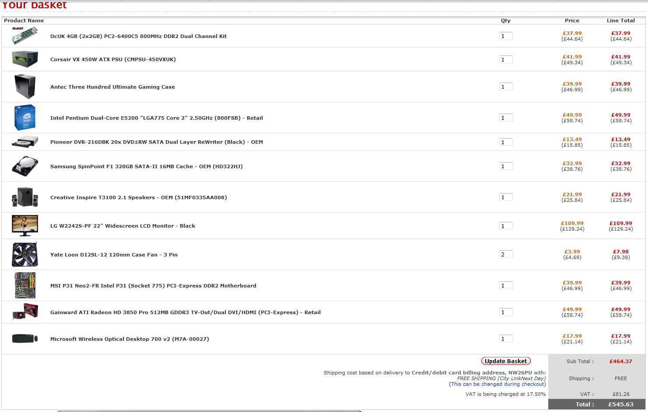Select the FREE shipping value
Viewport: 648px width, 412px height.
[621, 378]
